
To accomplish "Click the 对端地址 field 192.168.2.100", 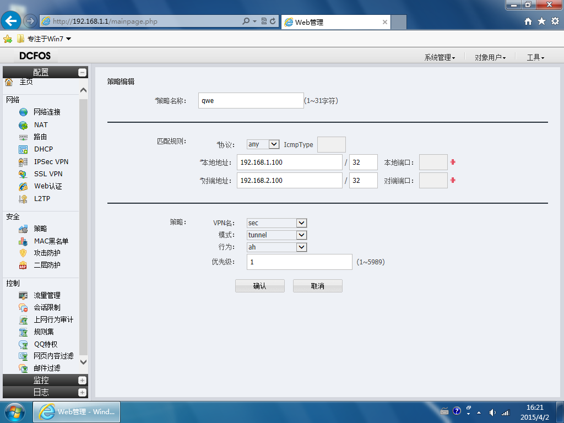I will point(289,180).
